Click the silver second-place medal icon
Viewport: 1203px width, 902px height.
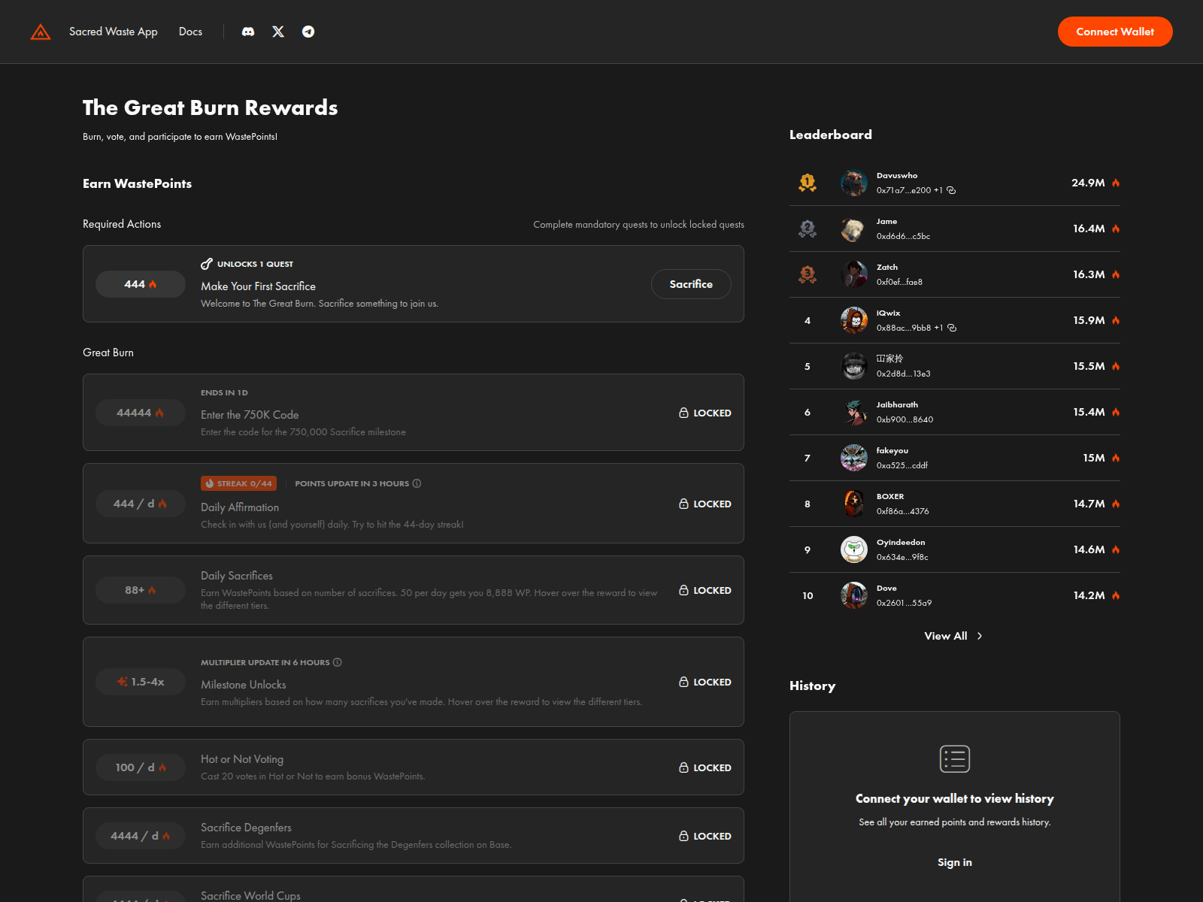(x=808, y=229)
